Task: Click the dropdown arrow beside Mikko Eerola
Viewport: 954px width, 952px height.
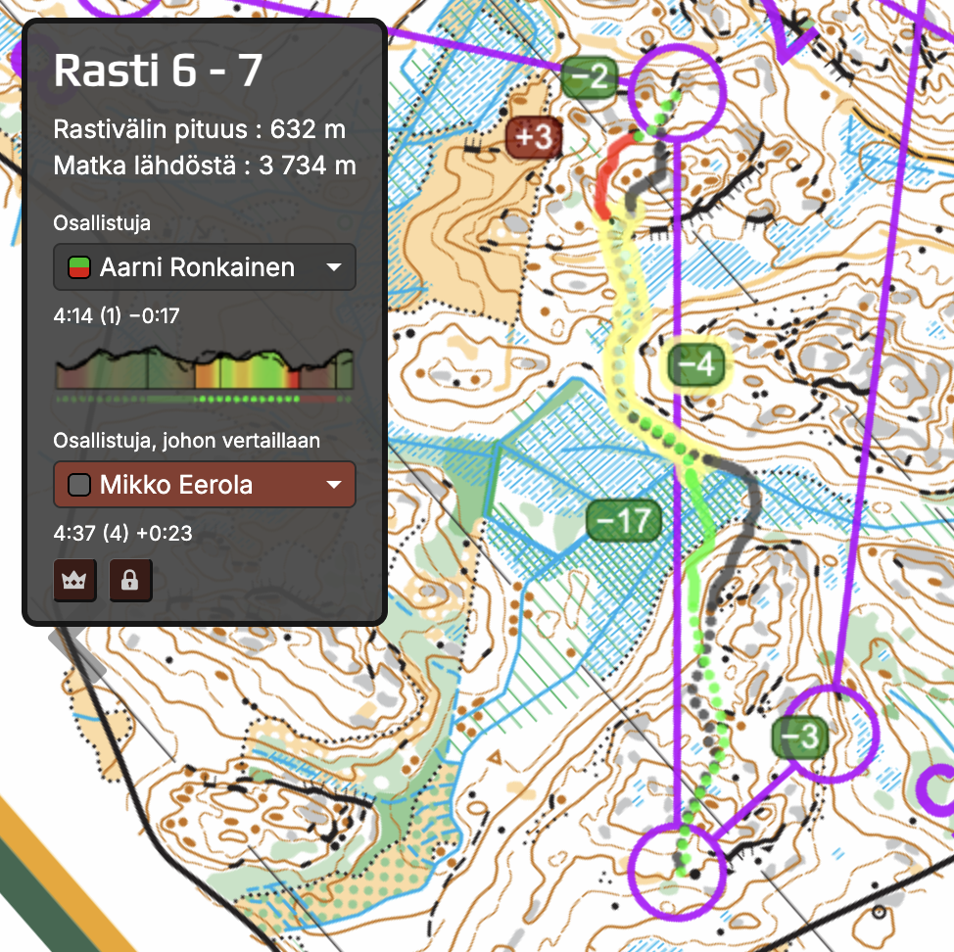Action: click(333, 485)
